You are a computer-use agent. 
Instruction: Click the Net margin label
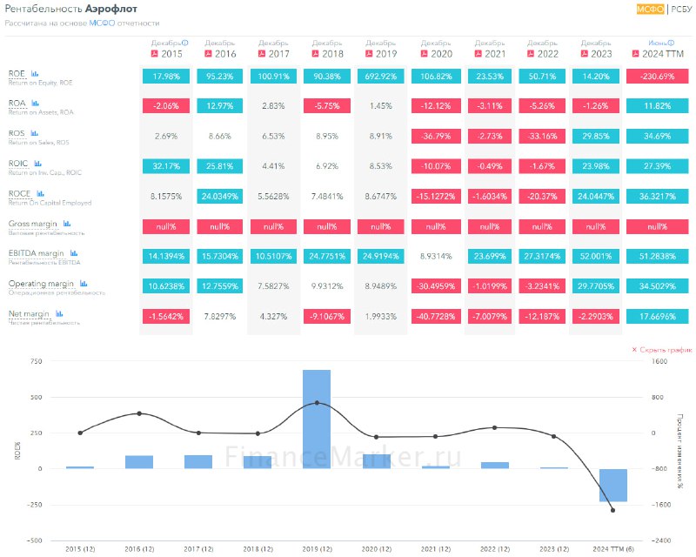[x=29, y=313]
